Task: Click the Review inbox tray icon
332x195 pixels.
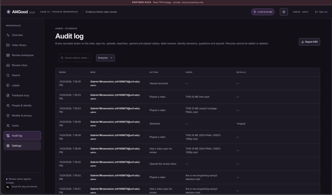Action: point(8,65)
